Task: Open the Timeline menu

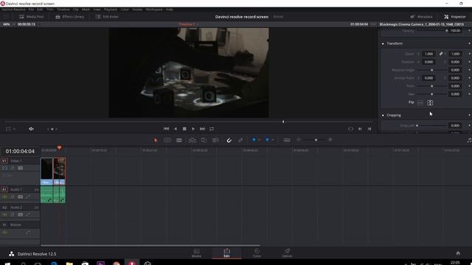Action: click(x=63, y=10)
